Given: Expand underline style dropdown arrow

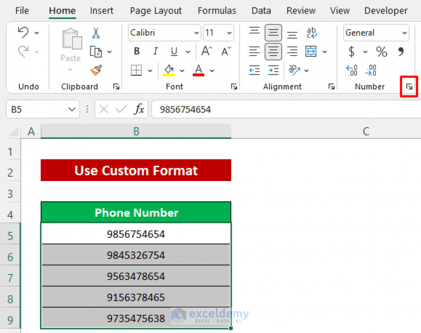Looking at the screenshot, I should tap(188, 52).
